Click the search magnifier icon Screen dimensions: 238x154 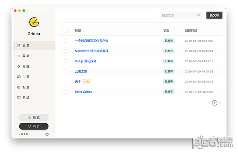click(199, 15)
